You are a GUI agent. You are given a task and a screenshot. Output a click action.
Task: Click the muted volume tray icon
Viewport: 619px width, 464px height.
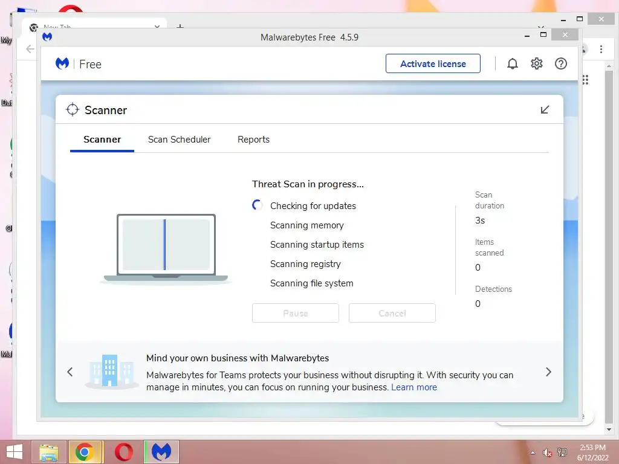click(547, 453)
